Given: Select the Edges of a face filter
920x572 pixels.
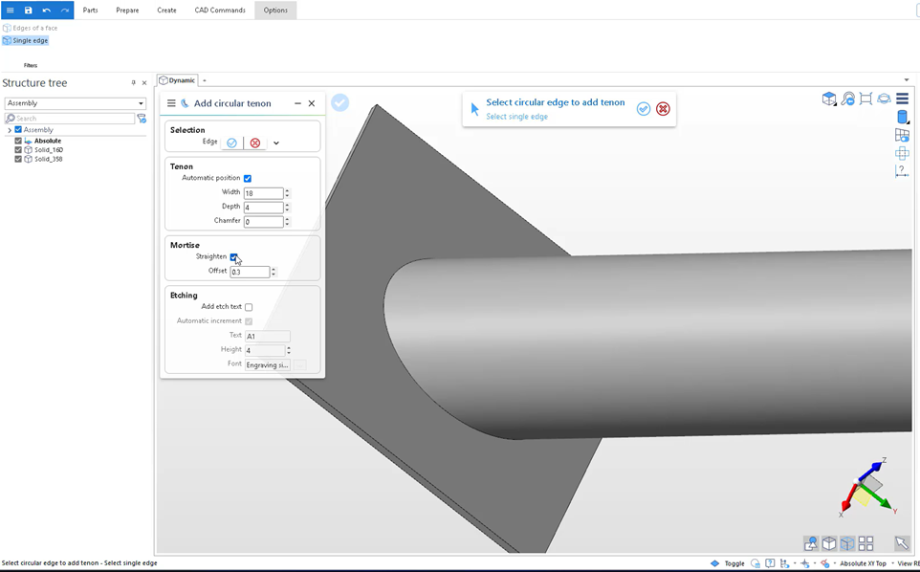Looking at the screenshot, I should pyautogui.click(x=31, y=28).
